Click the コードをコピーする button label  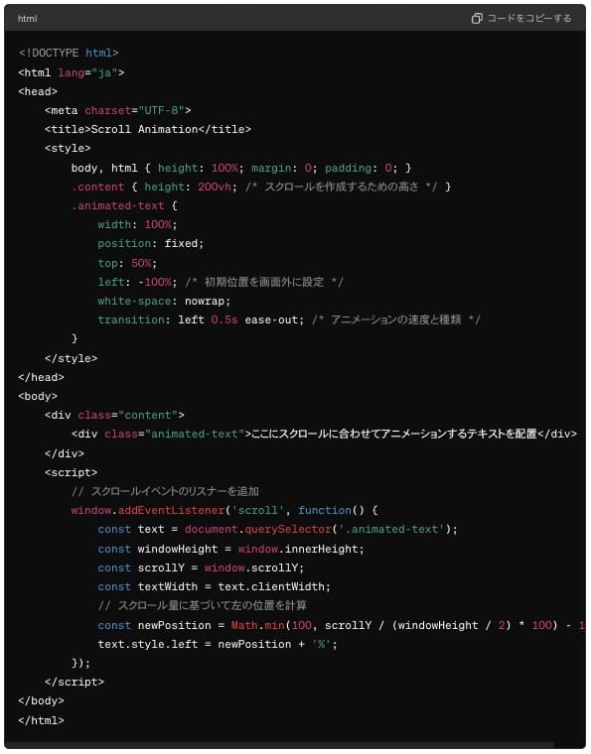tap(528, 18)
